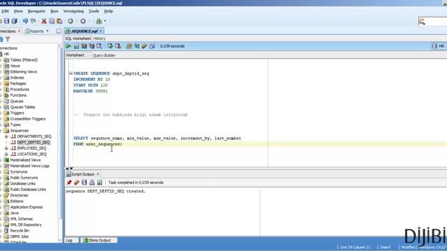Clear Script Output with eraser icon

click(x=76, y=183)
